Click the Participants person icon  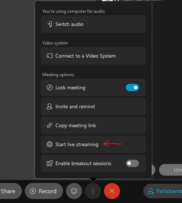pos(151,191)
